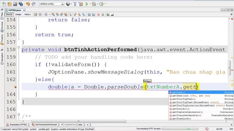Shift line left icon
This screenshot has height=131, width=234.
click(x=89, y=15)
